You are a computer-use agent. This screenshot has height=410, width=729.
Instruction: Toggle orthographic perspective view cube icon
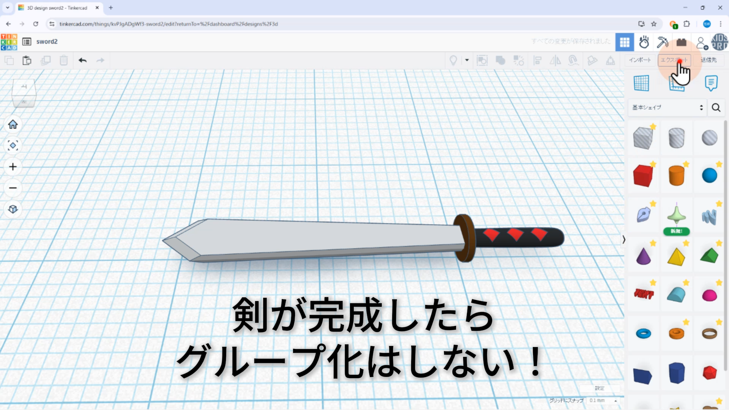tap(13, 209)
